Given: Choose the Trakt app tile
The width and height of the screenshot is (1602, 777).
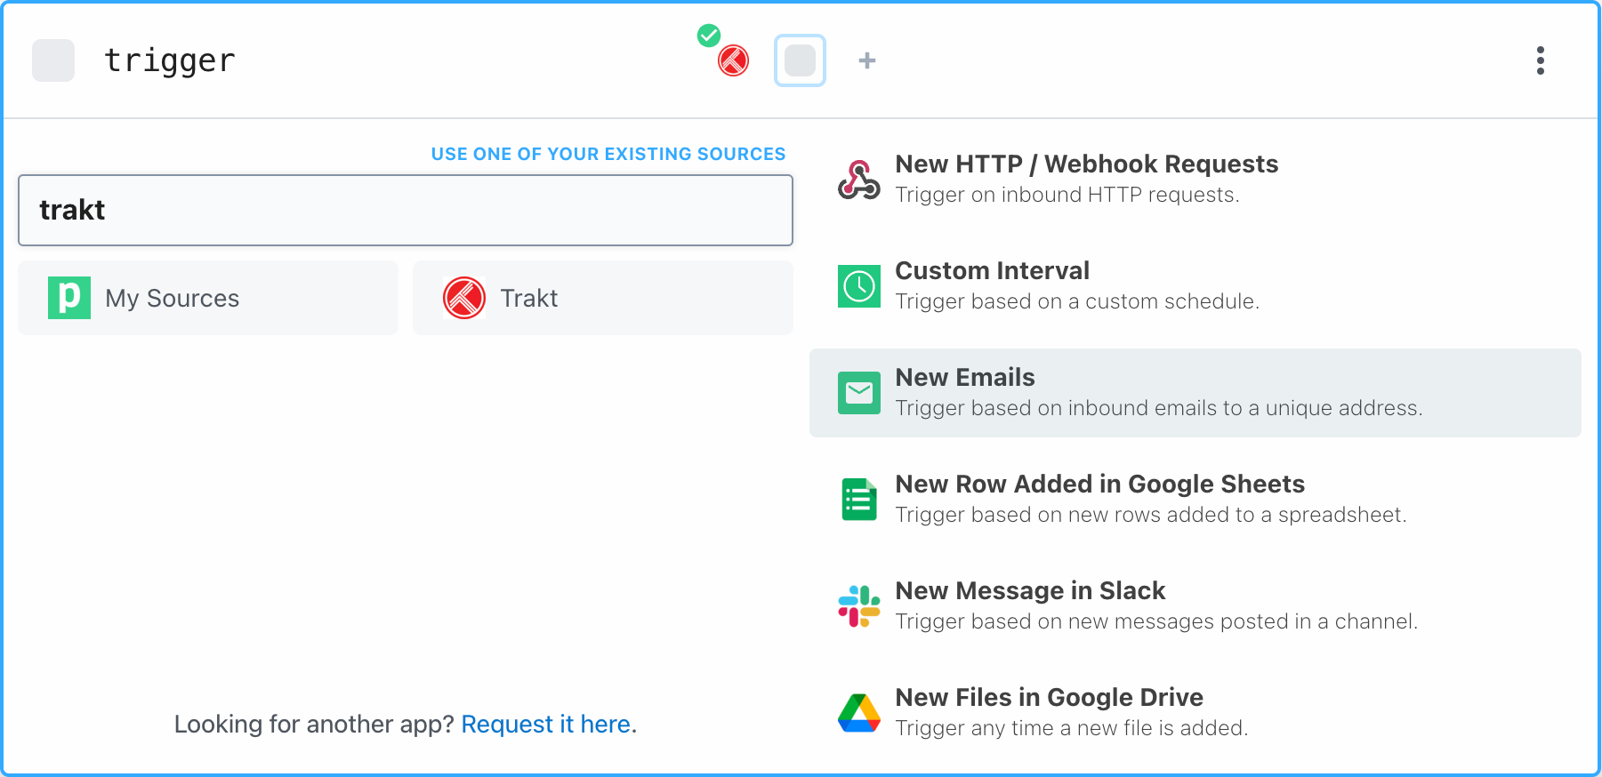Looking at the screenshot, I should pos(603,298).
